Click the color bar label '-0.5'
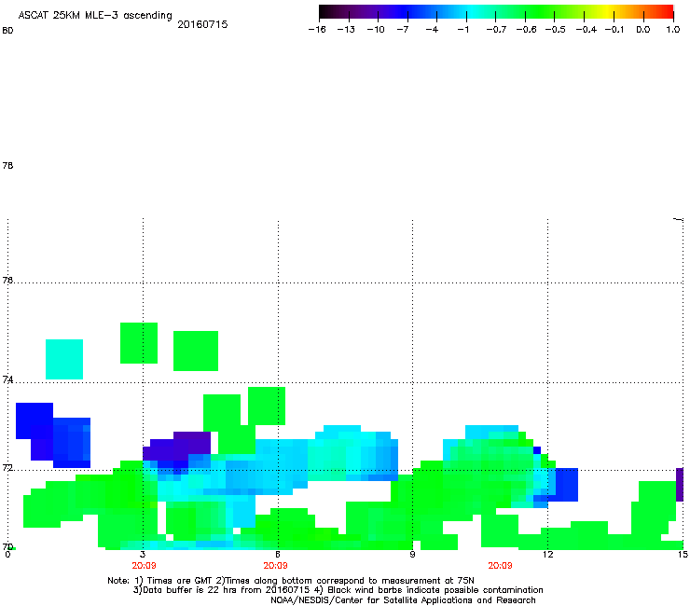This screenshot has width=690, height=606. 556,30
